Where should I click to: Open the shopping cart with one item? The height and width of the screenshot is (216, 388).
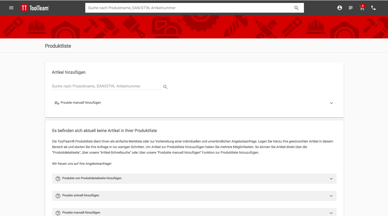362,8
